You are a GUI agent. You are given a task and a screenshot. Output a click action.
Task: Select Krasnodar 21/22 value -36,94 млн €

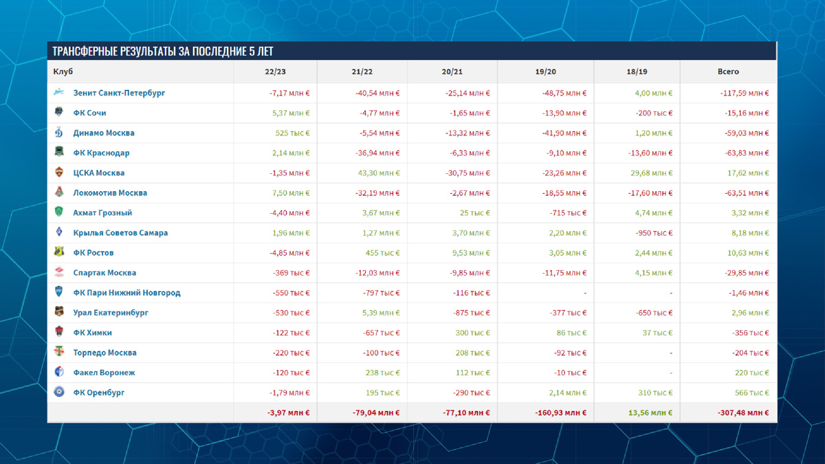376,153
